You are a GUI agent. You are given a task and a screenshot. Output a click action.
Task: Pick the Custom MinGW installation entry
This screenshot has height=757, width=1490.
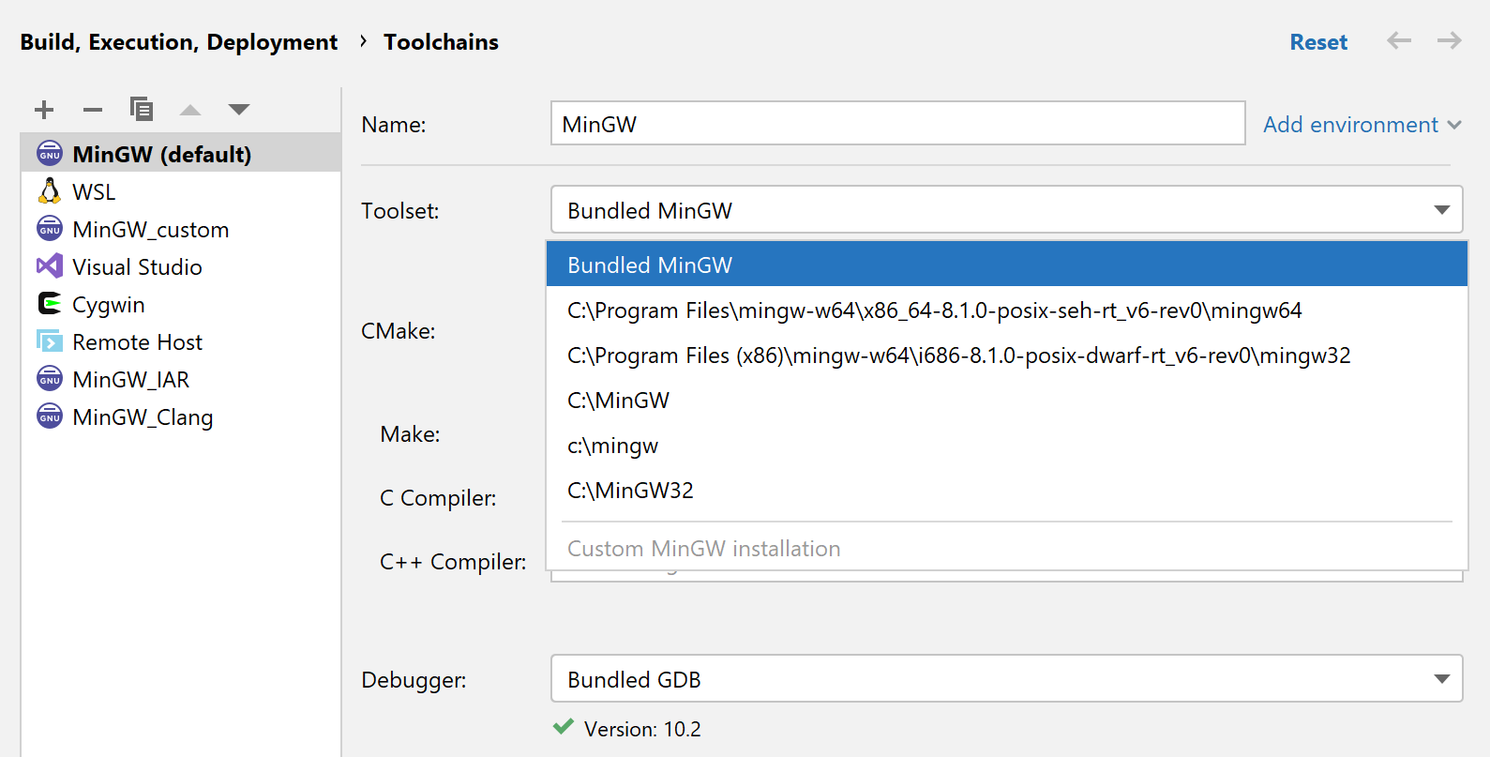click(x=704, y=549)
